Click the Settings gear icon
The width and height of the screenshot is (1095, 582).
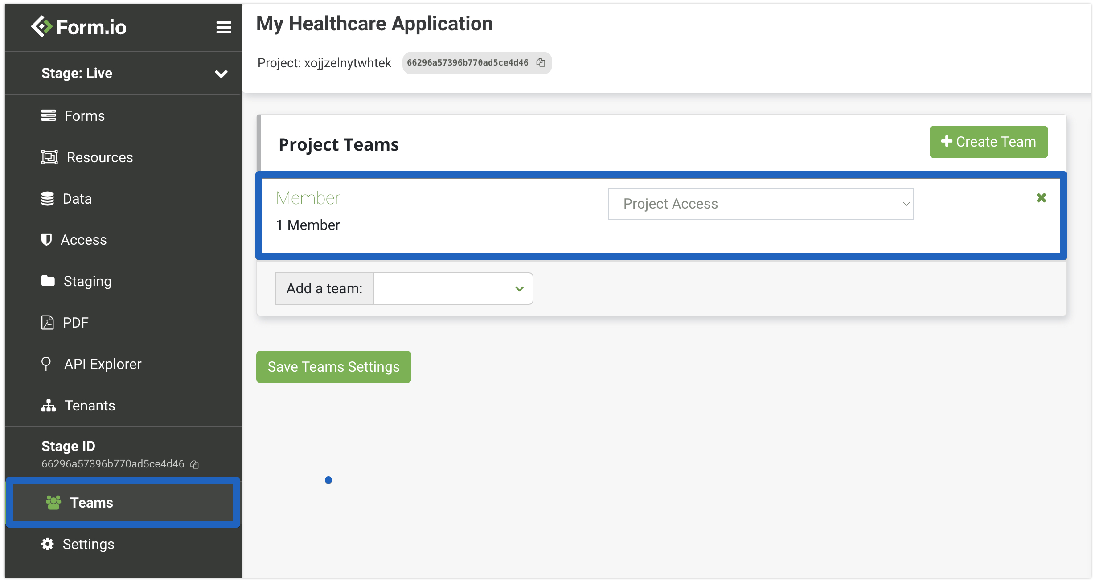pyautogui.click(x=47, y=544)
